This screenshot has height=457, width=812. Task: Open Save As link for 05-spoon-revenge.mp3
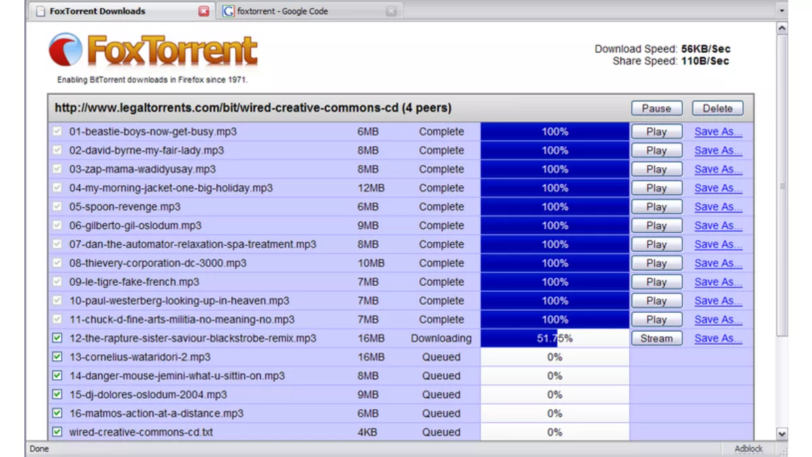coord(717,206)
